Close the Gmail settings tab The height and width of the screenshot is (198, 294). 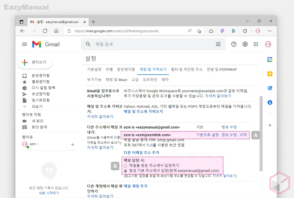coord(84,22)
